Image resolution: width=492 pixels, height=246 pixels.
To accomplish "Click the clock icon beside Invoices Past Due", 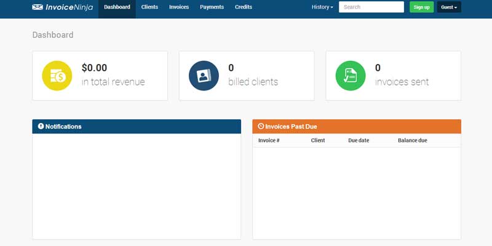I will 261,126.
